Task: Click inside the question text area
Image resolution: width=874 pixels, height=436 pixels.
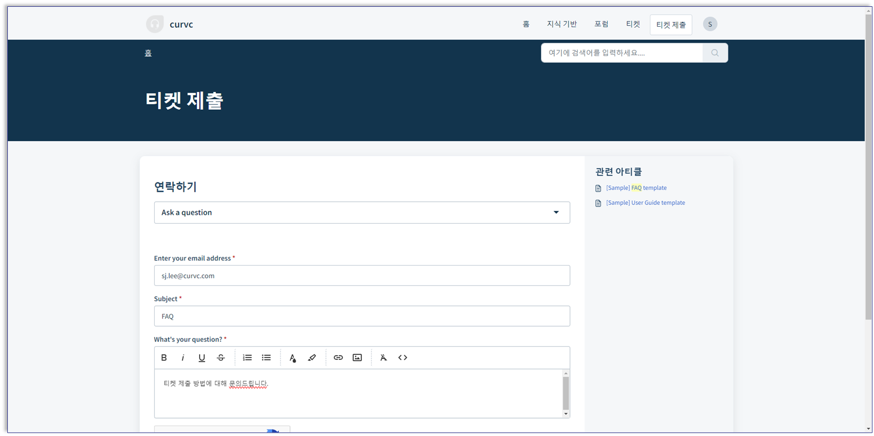Action: (x=358, y=393)
